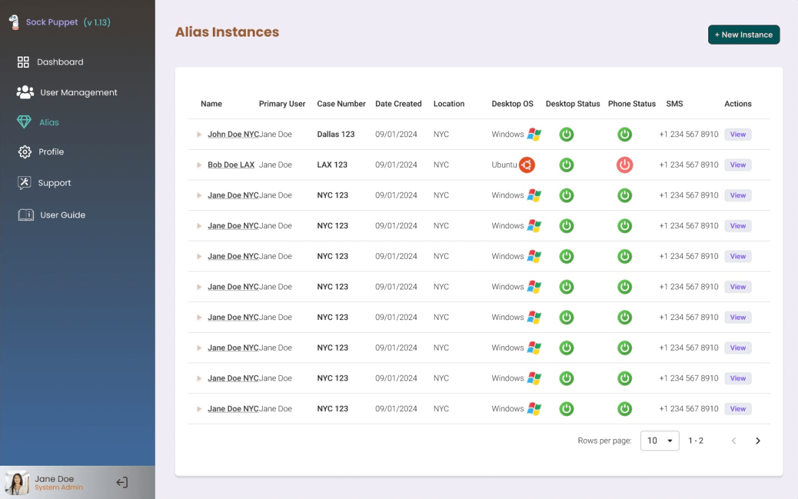Screen dimensions: 798x499
Task: View details for Bob Doe LAX
Action: tap(737, 164)
